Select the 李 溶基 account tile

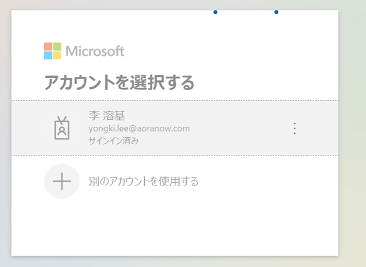[175, 128]
